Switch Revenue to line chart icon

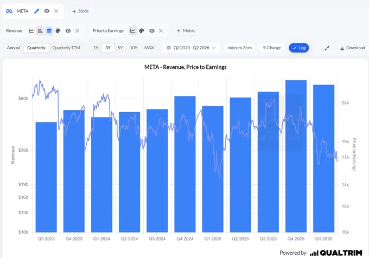tap(31, 31)
